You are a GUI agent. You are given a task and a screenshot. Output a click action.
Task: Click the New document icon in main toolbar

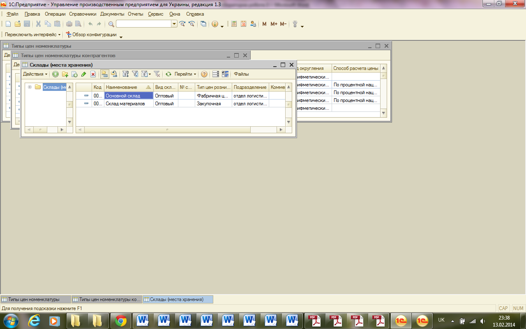(x=8, y=24)
